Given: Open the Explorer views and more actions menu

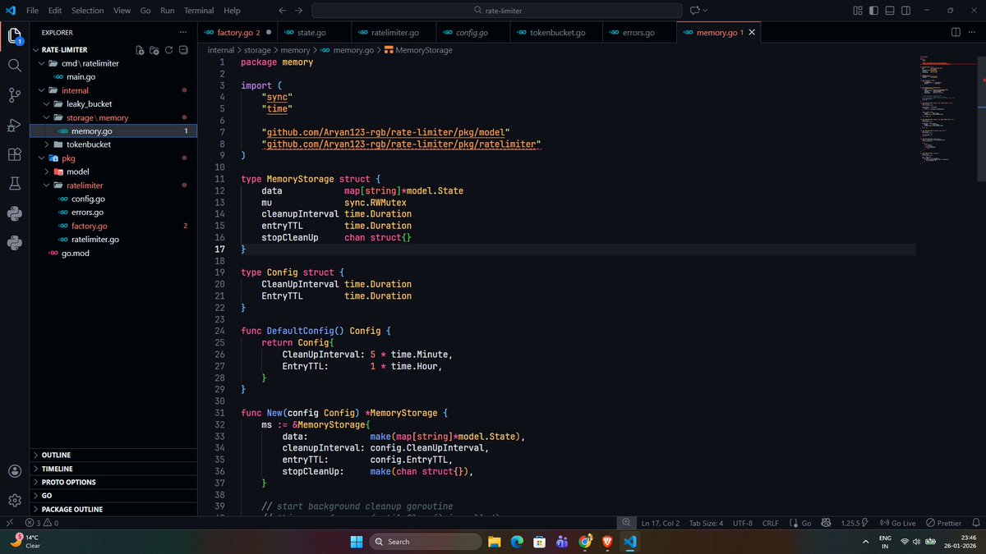Looking at the screenshot, I should pos(182,32).
